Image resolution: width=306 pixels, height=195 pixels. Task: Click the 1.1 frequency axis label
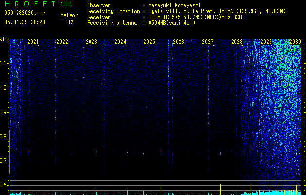(4, 63)
